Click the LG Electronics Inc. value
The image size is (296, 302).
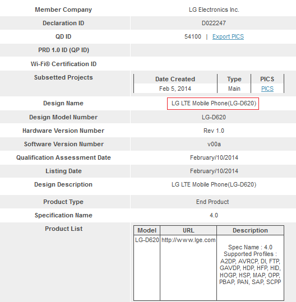214,10
